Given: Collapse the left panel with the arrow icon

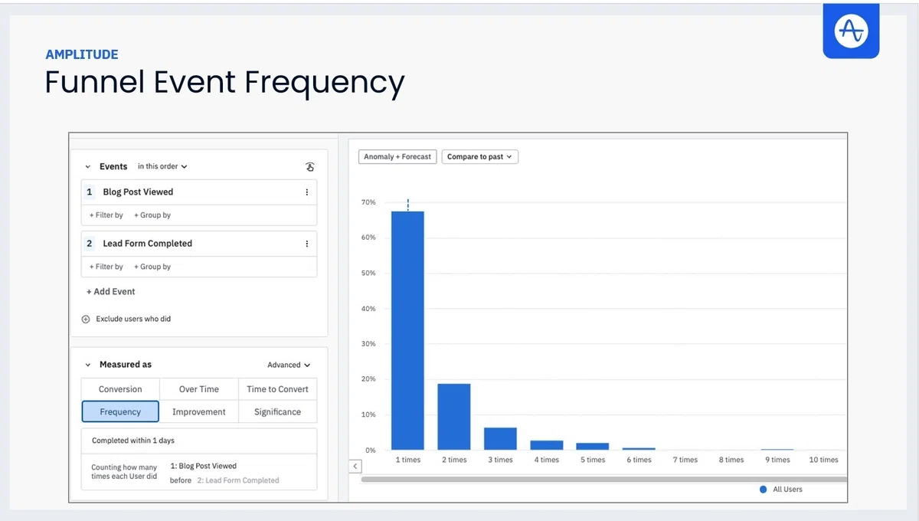Looking at the screenshot, I should pyautogui.click(x=355, y=466).
